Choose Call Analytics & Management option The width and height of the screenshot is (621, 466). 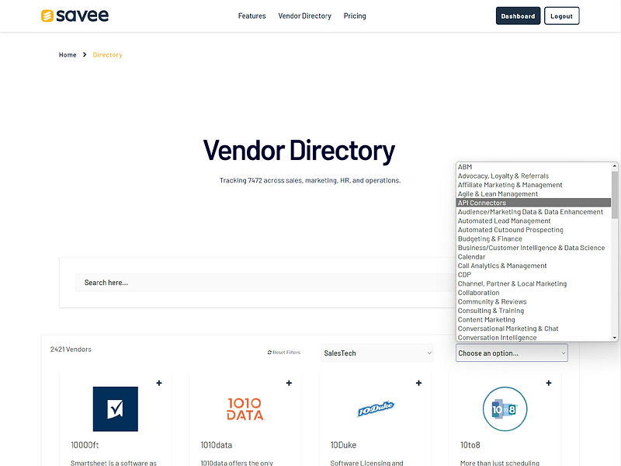click(533, 266)
